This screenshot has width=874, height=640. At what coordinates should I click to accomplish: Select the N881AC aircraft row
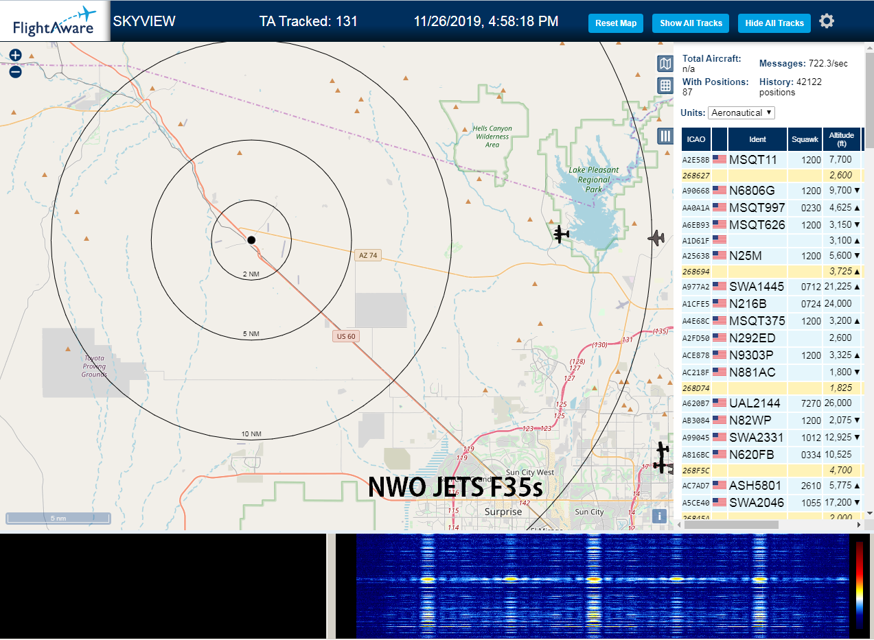tap(772, 372)
